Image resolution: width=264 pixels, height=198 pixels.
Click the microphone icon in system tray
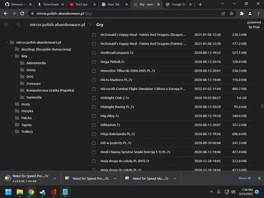(219, 192)
